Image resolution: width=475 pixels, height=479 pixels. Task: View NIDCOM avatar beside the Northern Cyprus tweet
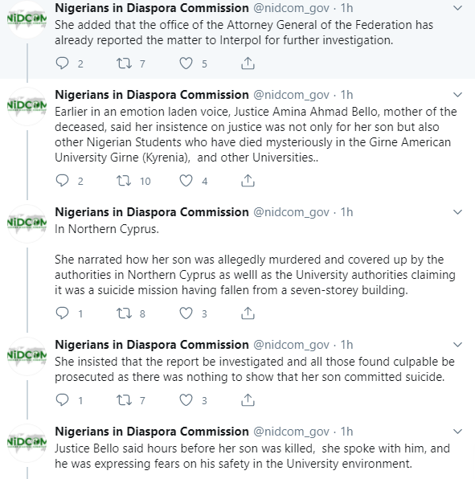(x=27, y=223)
